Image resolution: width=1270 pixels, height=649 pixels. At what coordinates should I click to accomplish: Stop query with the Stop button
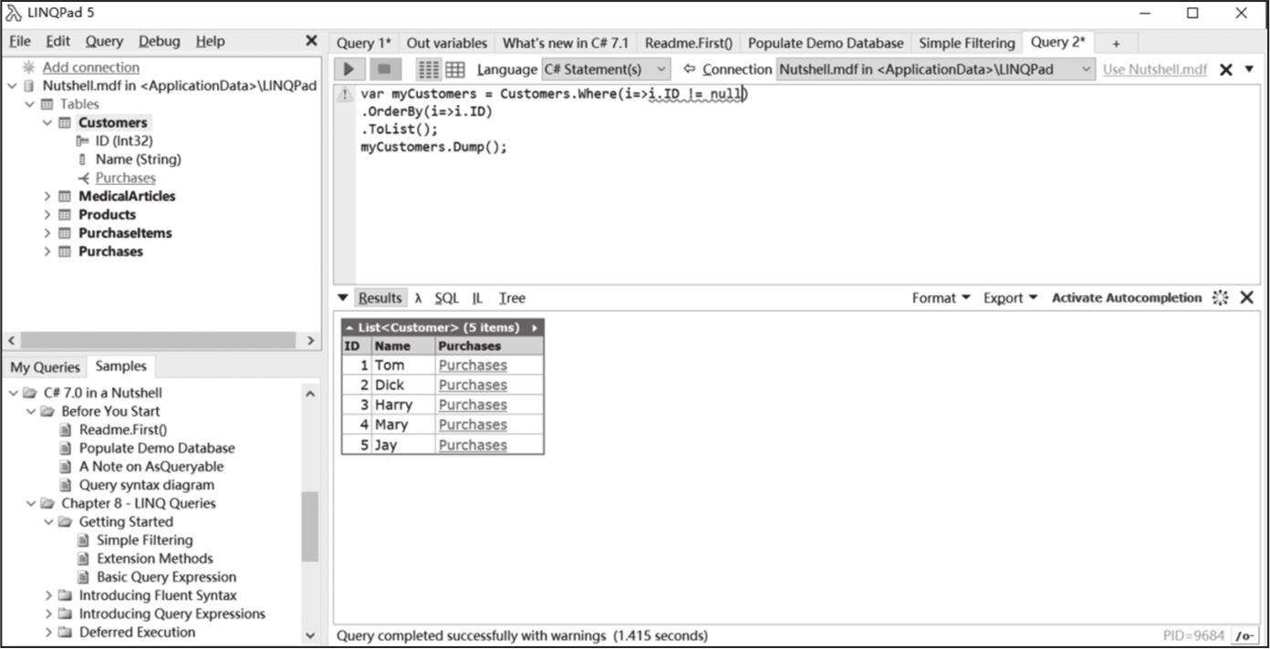(384, 69)
